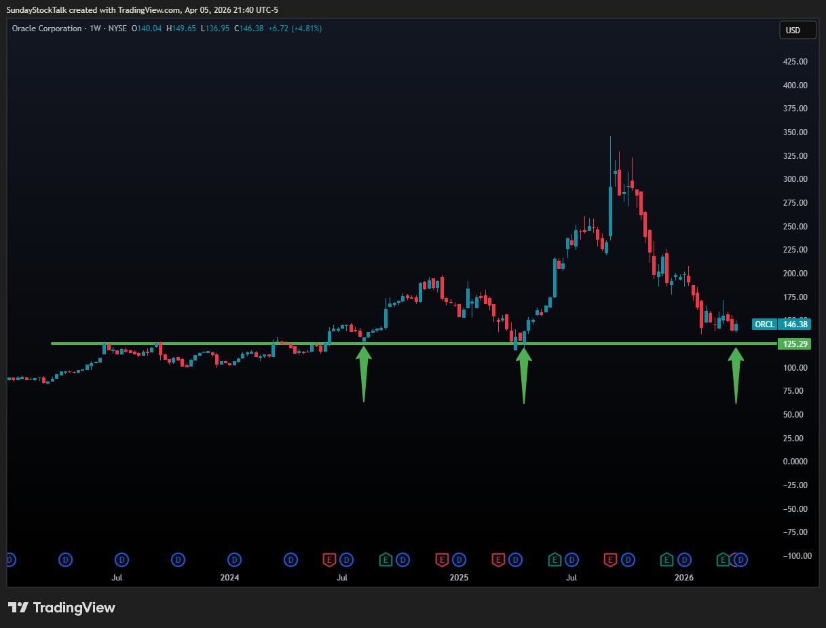
Task: Click the open value O140.04
Action: tap(147, 29)
